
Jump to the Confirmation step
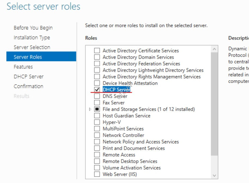pyautogui.click(x=29, y=86)
